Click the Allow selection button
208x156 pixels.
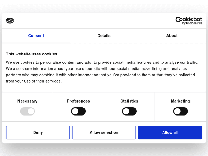(x=104, y=132)
